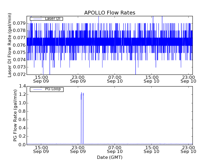Click the 'APOLLO Flow Rates' chart title
The width and height of the screenshot is (214, 161).
pos(110,13)
